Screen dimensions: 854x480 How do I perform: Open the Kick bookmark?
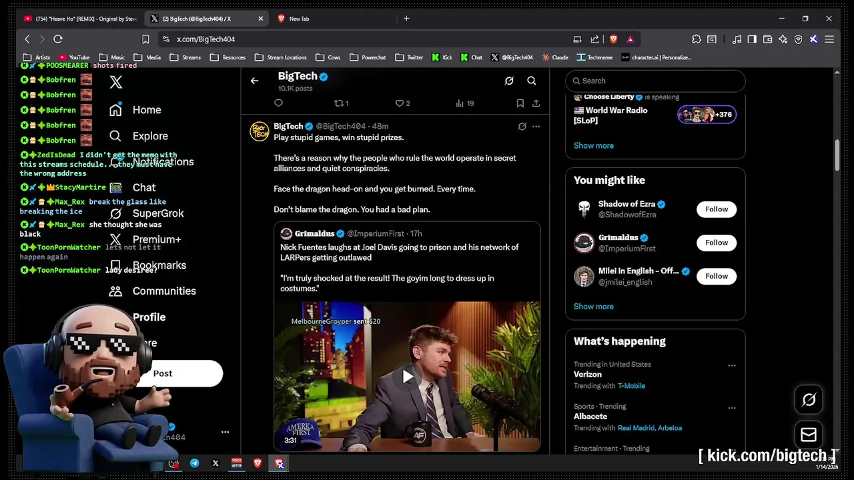tap(442, 57)
